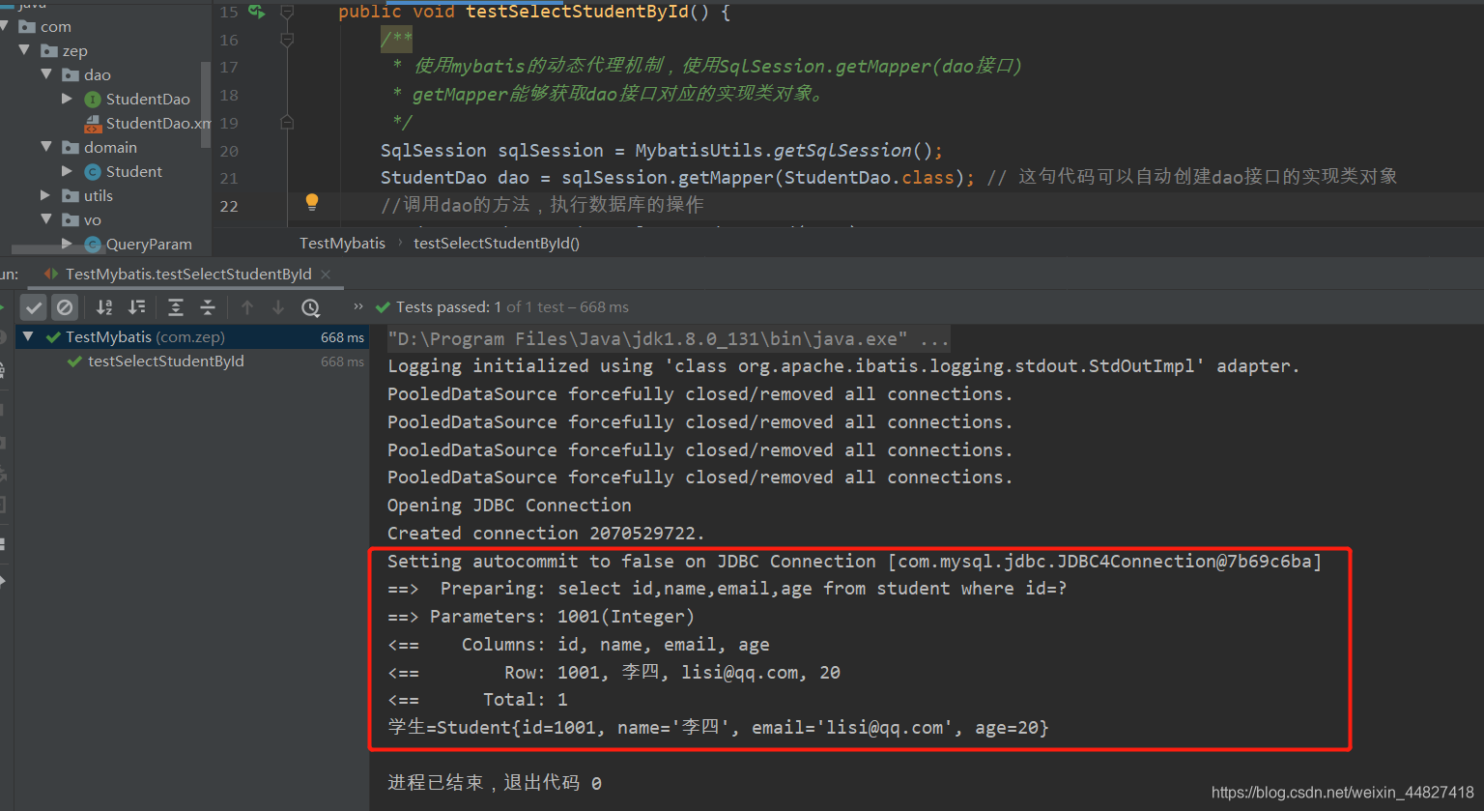Open the test history clock dropdown
1484x811 pixels.
coord(311,307)
